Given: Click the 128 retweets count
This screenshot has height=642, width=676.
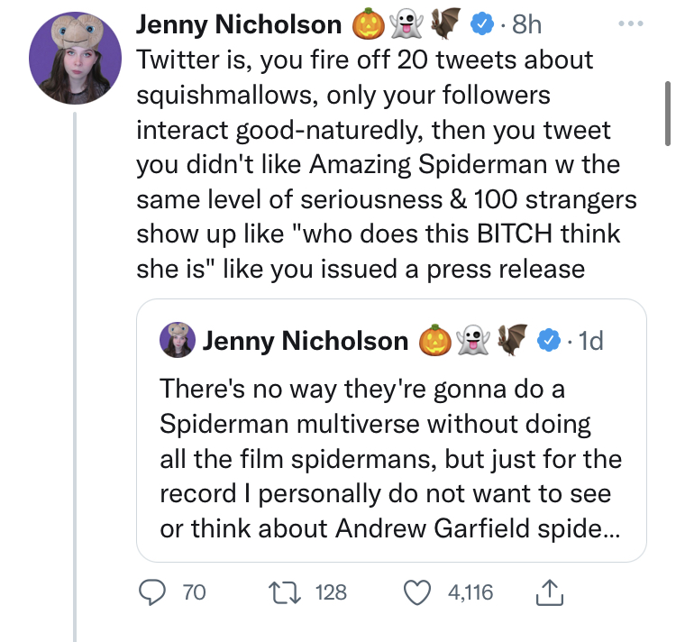Looking at the screenshot, I should [x=331, y=592].
